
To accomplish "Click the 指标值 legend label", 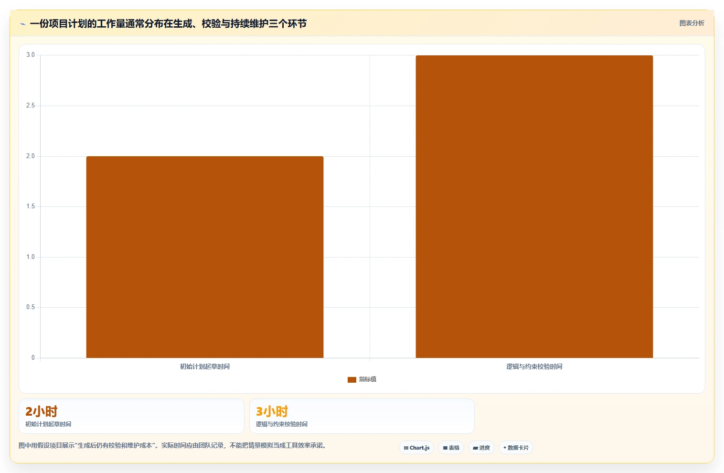I will [x=368, y=379].
